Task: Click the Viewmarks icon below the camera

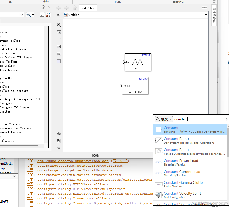Action: click(x=59, y=141)
